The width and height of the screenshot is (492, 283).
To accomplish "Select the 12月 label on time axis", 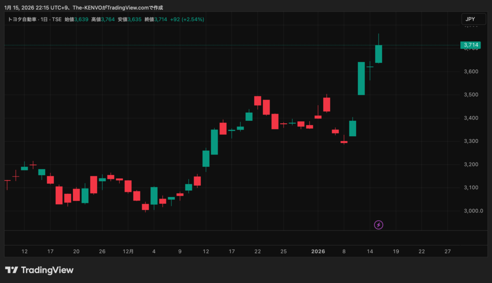I will (x=128, y=251).
